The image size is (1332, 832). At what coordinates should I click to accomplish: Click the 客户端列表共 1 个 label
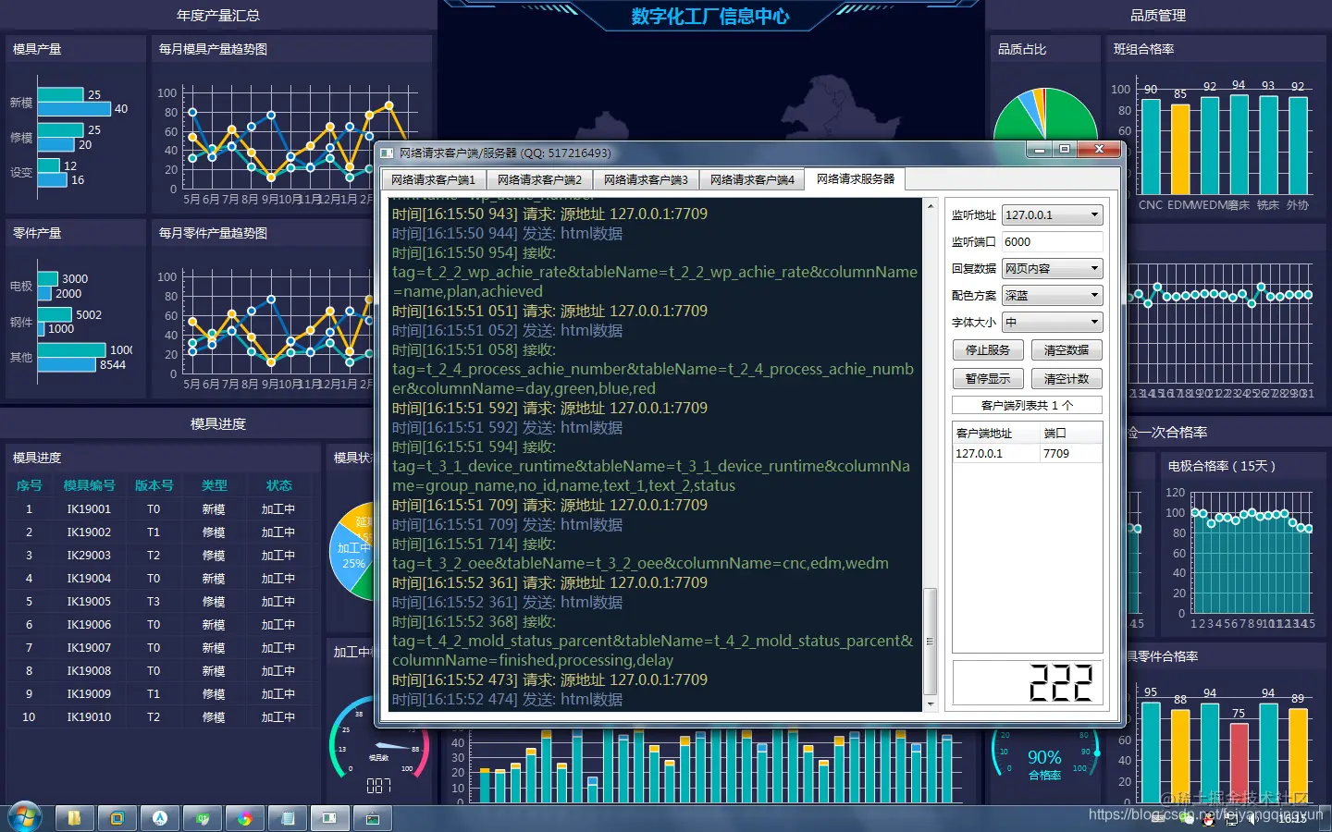1027,405
